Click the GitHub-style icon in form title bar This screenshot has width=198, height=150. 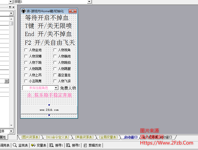(x=23, y=11)
